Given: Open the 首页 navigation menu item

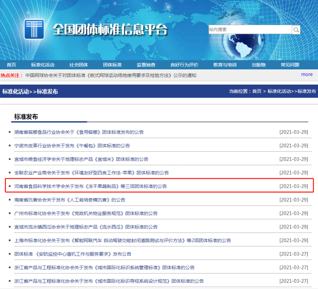Looking at the screenshot, I should click(11, 65).
